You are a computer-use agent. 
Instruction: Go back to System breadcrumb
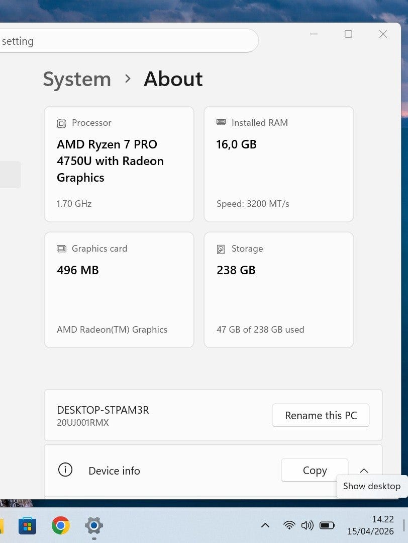point(77,79)
